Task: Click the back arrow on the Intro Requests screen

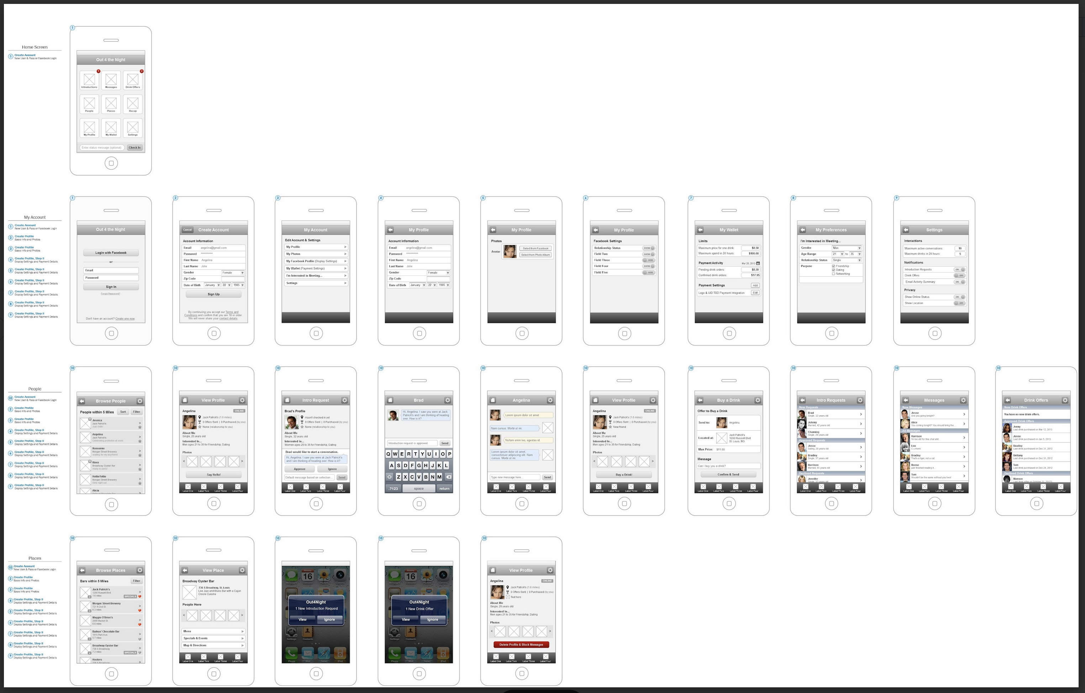Action: tap(802, 400)
